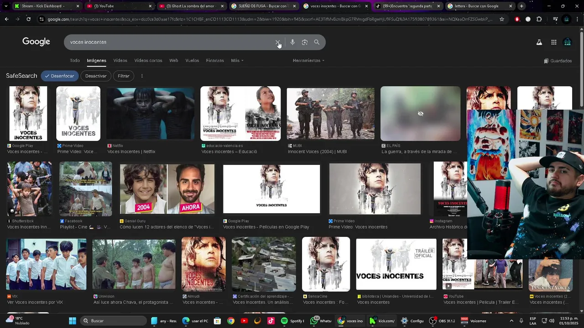Open the Ver Voces inocentes por VIX link
Image resolution: width=584 pixels, height=328 pixels.
point(35,302)
